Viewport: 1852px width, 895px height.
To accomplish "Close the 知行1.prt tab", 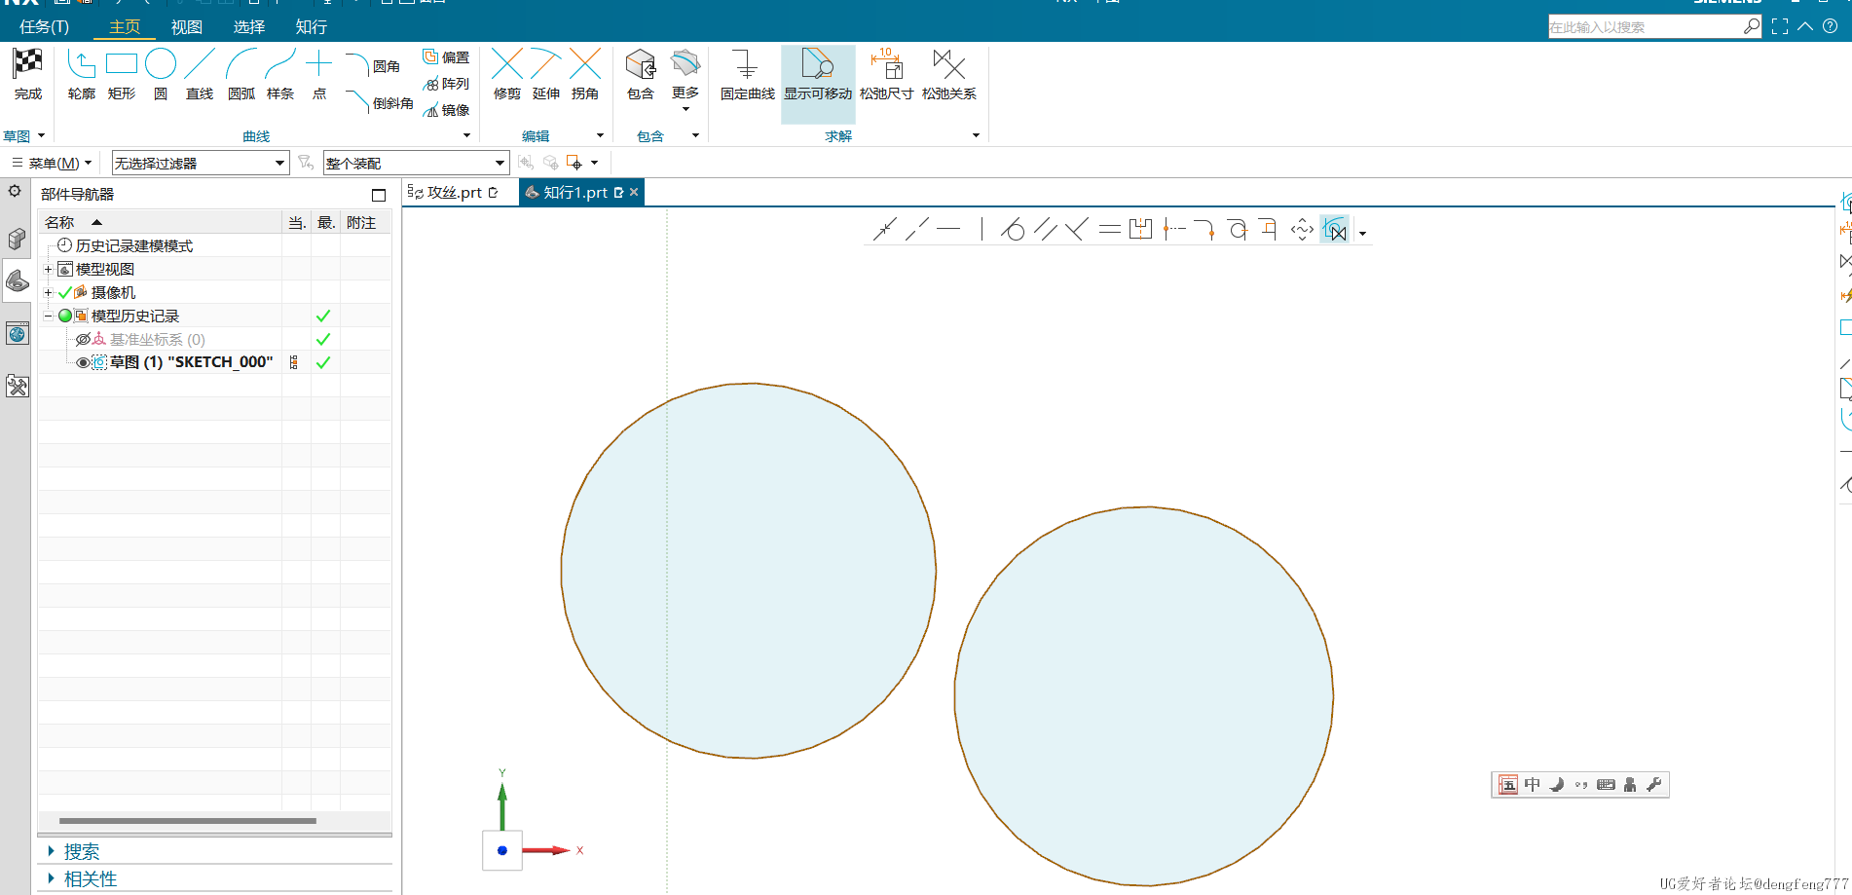I will pos(634,192).
